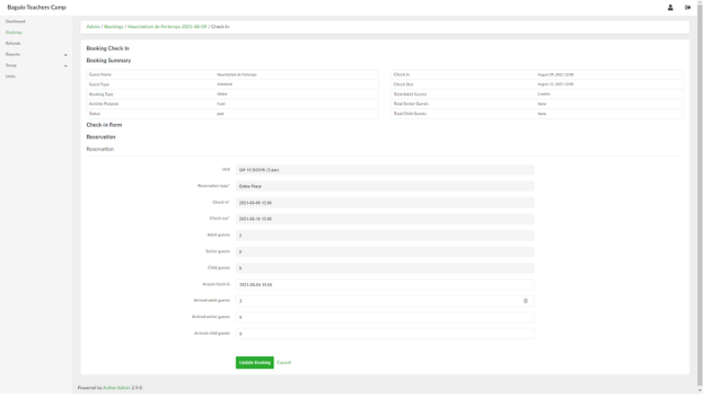Expand the Reports sidebar menu
This screenshot has width=706, height=400.
coord(65,55)
